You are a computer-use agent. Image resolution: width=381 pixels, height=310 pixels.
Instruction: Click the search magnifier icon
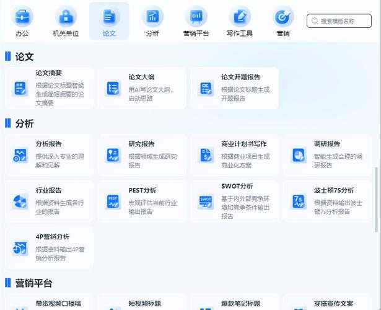[315, 21]
